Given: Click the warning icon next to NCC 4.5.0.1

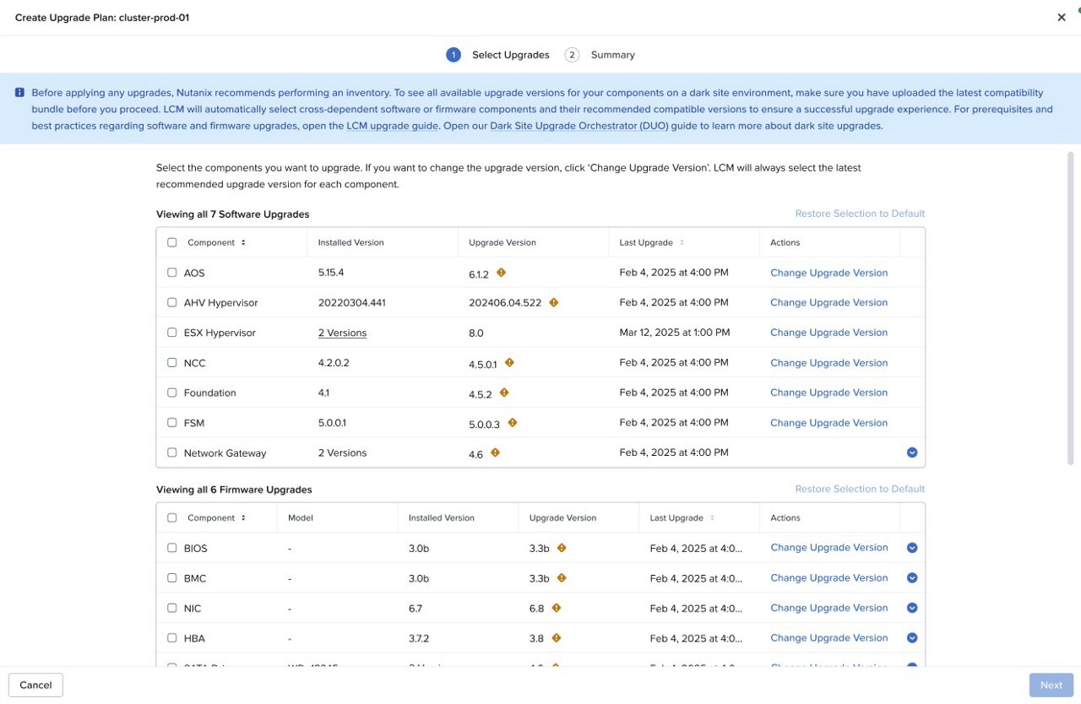Looking at the screenshot, I should tap(509, 363).
